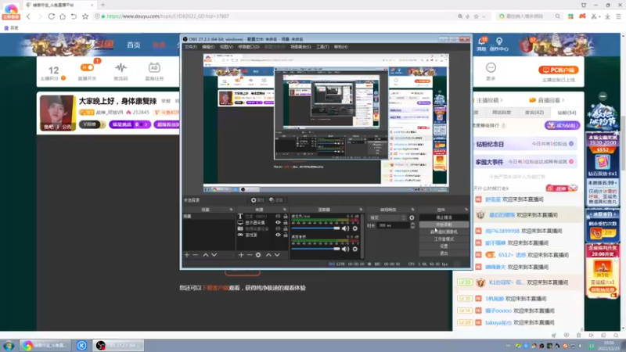The image size is (626, 352).
Task: Move scene down in OBS scenes panel
Action: [214, 255]
